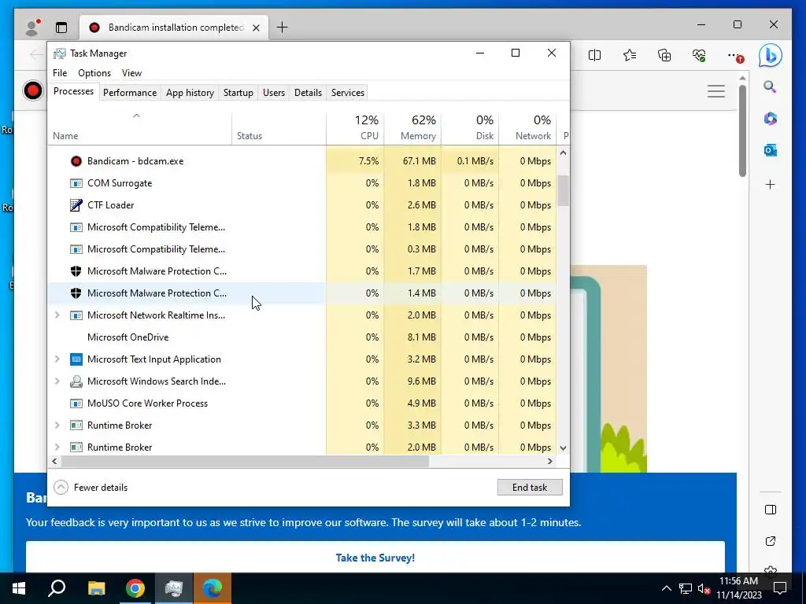Click the Microsoft Text Input Application icon

click(x=76, y=359)
